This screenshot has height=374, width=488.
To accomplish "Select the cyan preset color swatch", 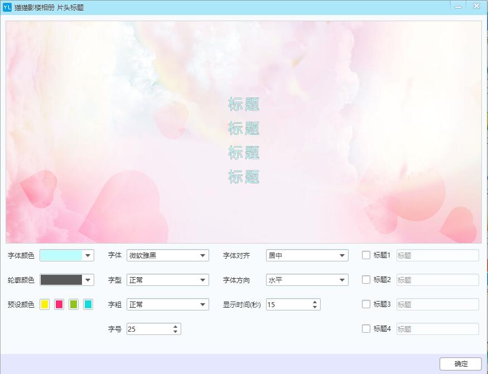I will click(x=88, y=304).
